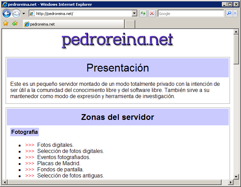Open the Fotos digitales link
Image resolution: width=241 pixels, height=187 pixels.
click(55, 145)
